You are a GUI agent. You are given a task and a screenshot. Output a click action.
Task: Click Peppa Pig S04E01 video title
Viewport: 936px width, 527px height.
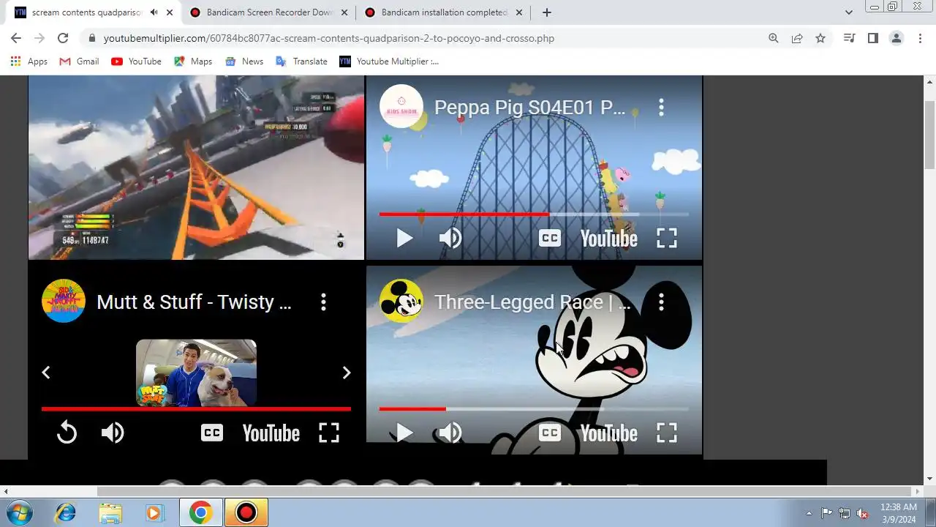click(x=529, y=108)
